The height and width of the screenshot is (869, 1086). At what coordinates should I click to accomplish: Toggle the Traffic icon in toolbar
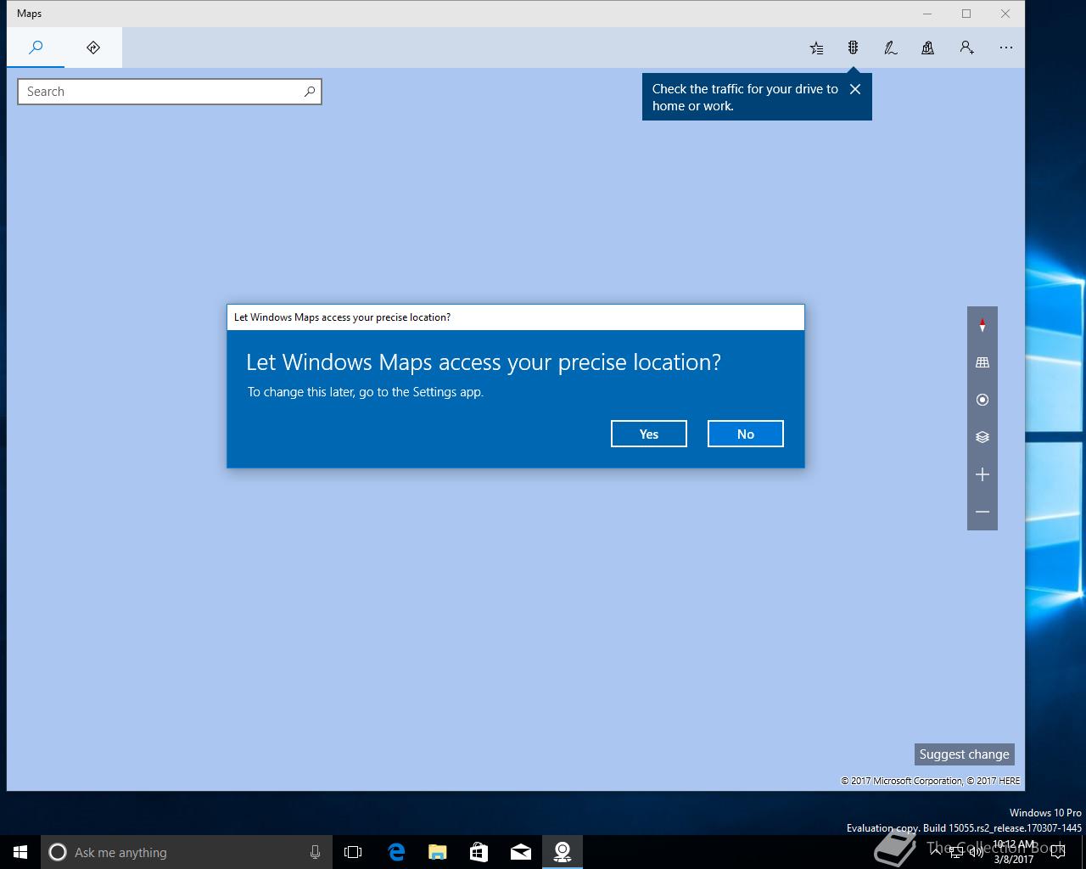tap(854, 48)
